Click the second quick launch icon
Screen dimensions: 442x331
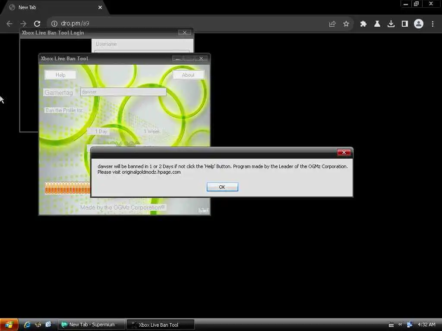pyautogui.click(x=38, y=325)
